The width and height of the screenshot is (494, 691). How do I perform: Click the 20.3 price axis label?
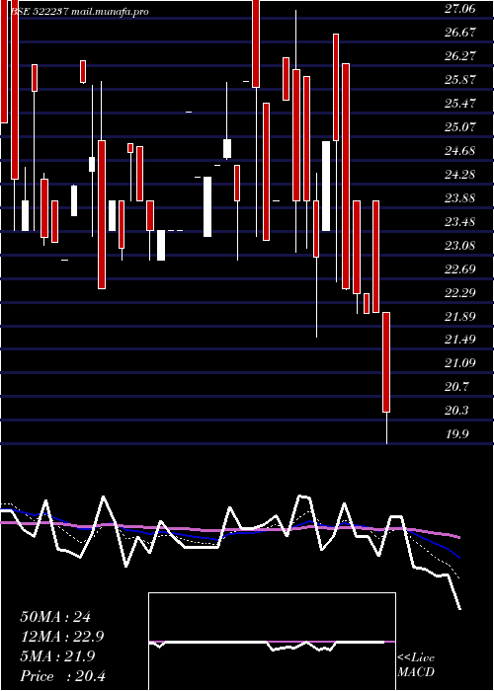point(456,412)
